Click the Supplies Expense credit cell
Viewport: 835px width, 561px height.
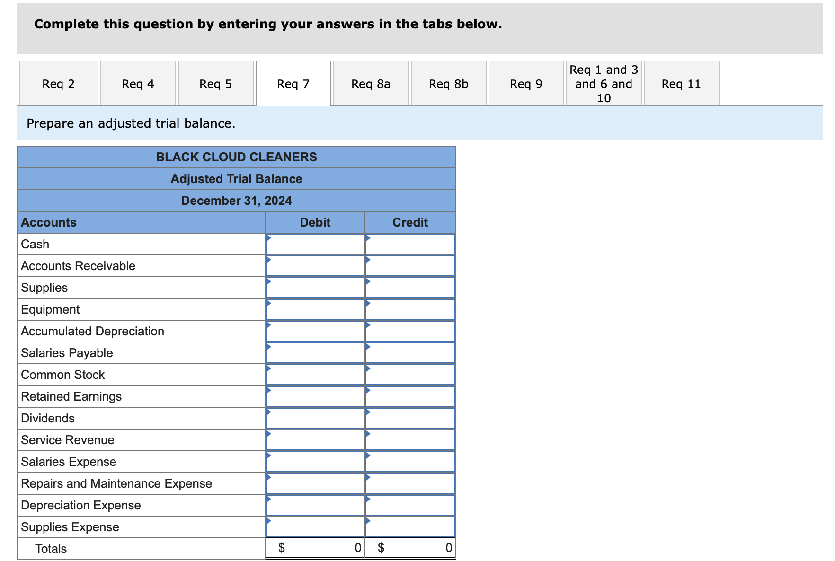pos(410,527)
